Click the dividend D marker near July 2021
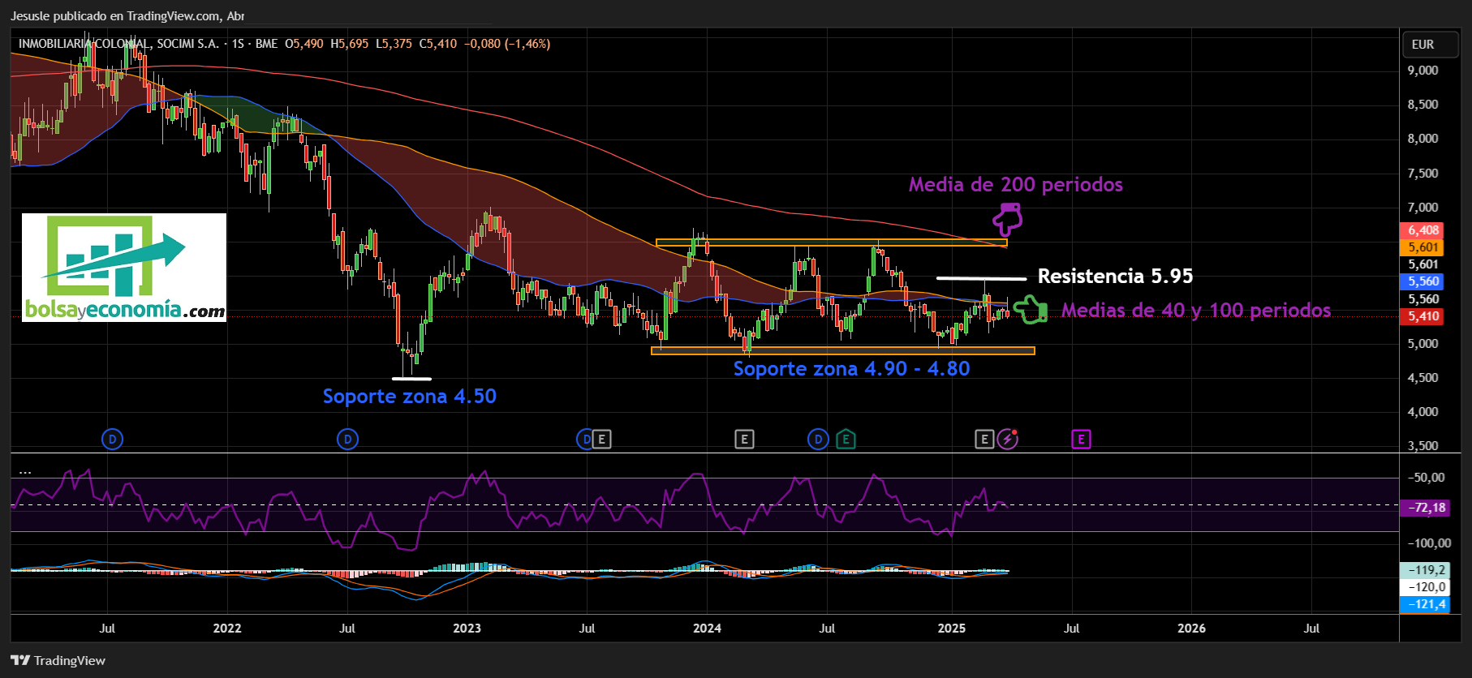This screenshot has height=678, width=1472. 112,440
